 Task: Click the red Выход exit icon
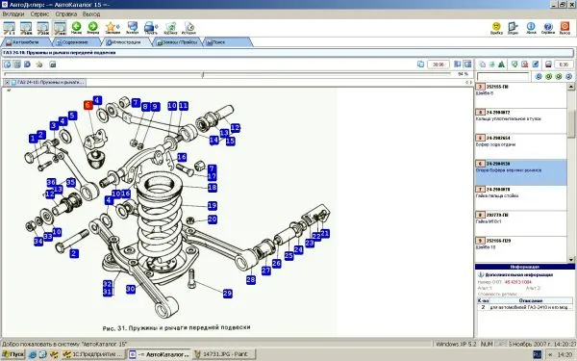[x=564, y=27]
